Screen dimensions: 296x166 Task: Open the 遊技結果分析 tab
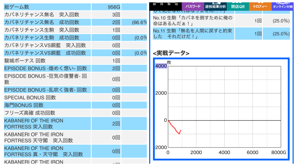(215, 6)
